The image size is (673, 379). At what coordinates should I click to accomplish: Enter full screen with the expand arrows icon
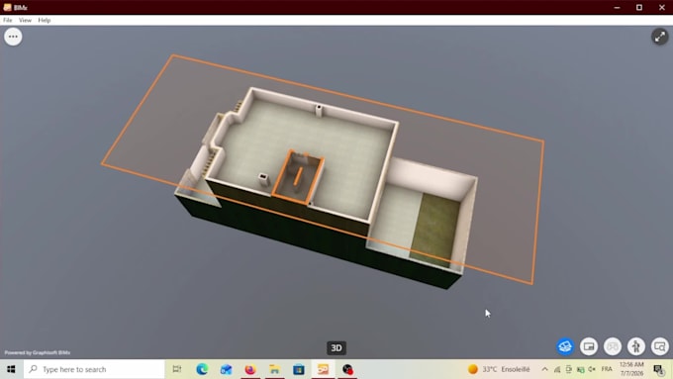(x=660, y=37)
